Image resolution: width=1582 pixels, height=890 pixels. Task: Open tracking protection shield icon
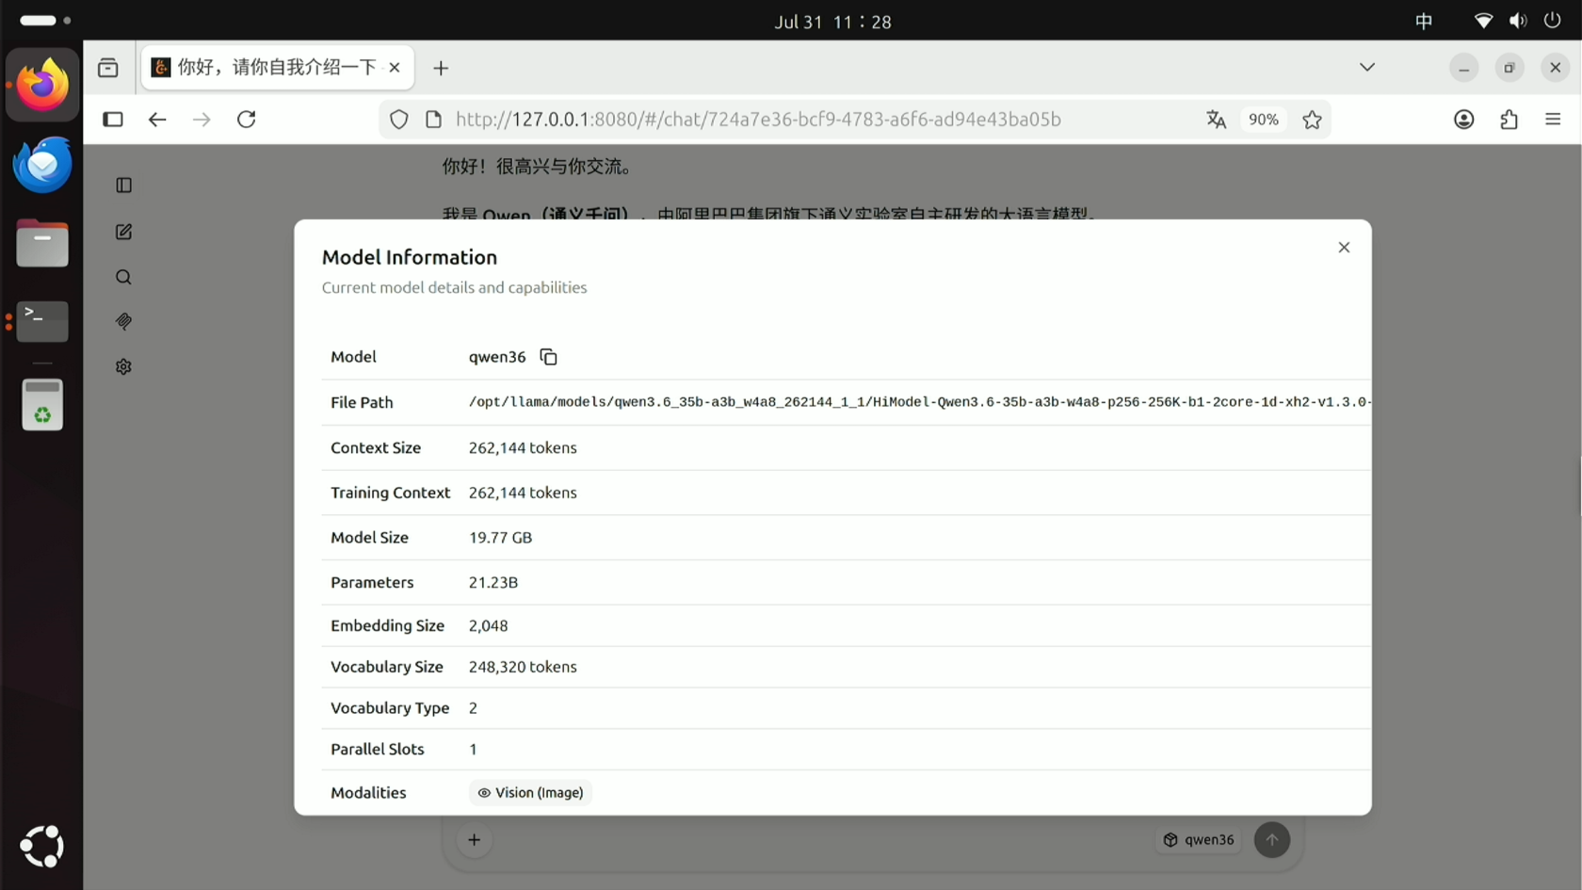point(399,120)
